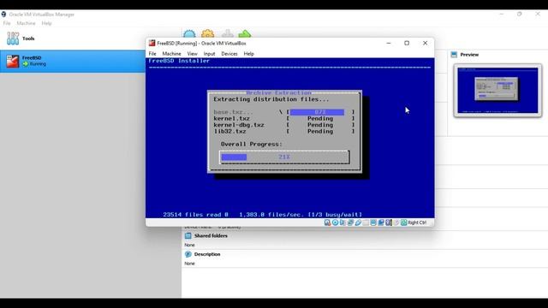Click the CPU features indicator icon
This screenshot has height=308, width=548.
[x=389, y=222]
